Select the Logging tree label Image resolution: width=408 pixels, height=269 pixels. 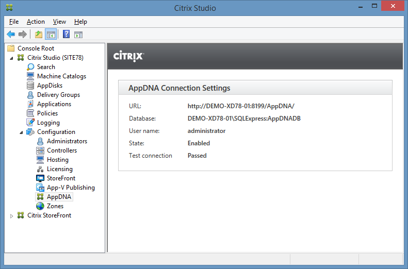48,123
